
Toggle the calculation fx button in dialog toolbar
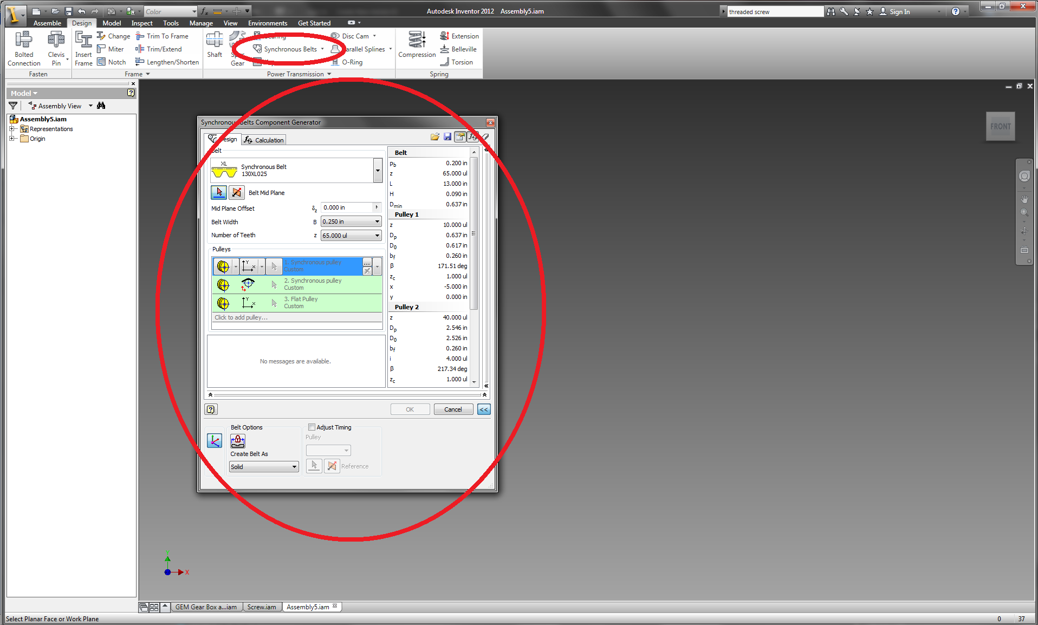[472, 137]
